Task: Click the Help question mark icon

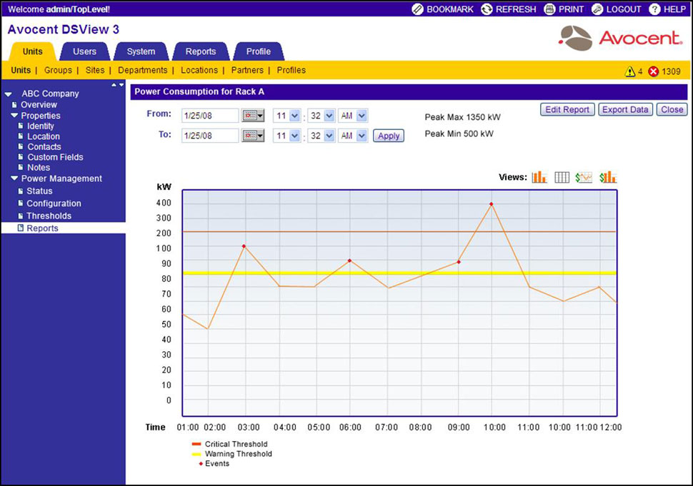Action: coord(654,9)
